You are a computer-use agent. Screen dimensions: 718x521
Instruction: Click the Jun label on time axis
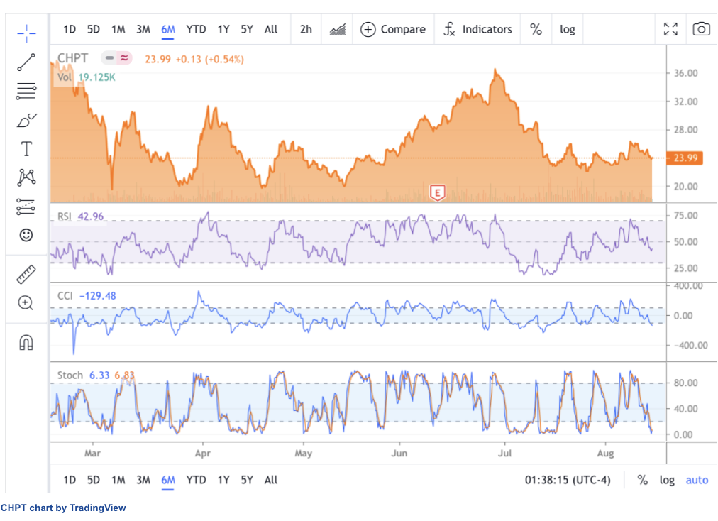pyautogui.click(x=399, y=453)
